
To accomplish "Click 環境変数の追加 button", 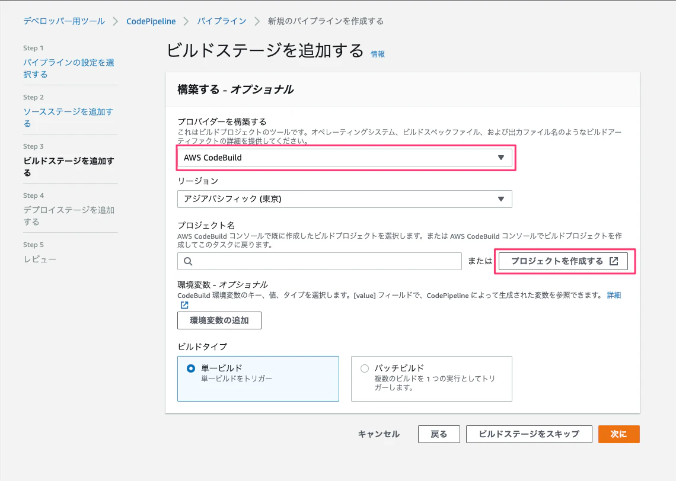I will point(219,320).
